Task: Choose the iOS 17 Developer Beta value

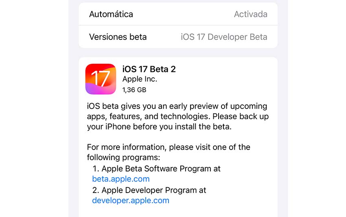Action: point(224,37)
